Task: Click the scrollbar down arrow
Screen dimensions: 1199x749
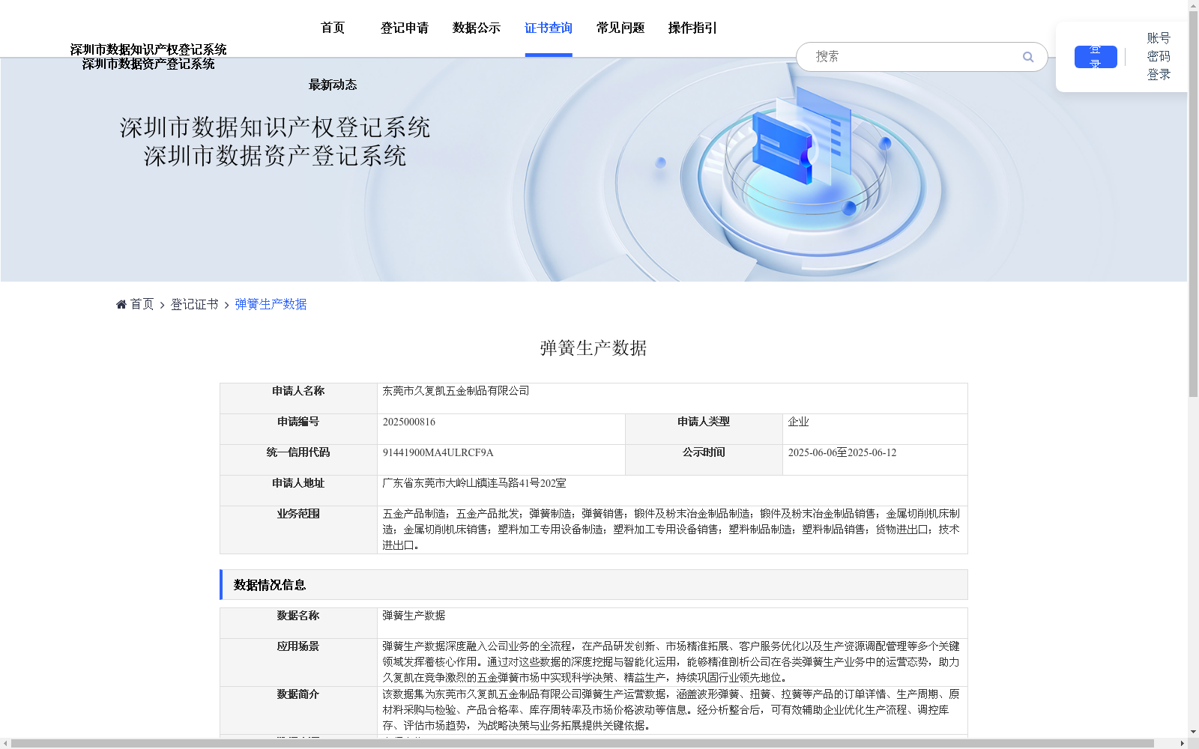Action: (1193, 732)
